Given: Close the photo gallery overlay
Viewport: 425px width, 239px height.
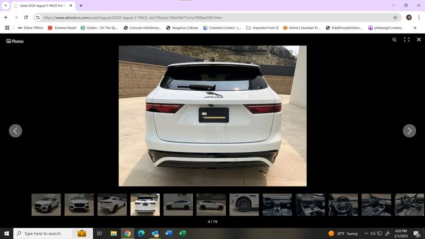Looking at the screenshot, I should point(419,39).
